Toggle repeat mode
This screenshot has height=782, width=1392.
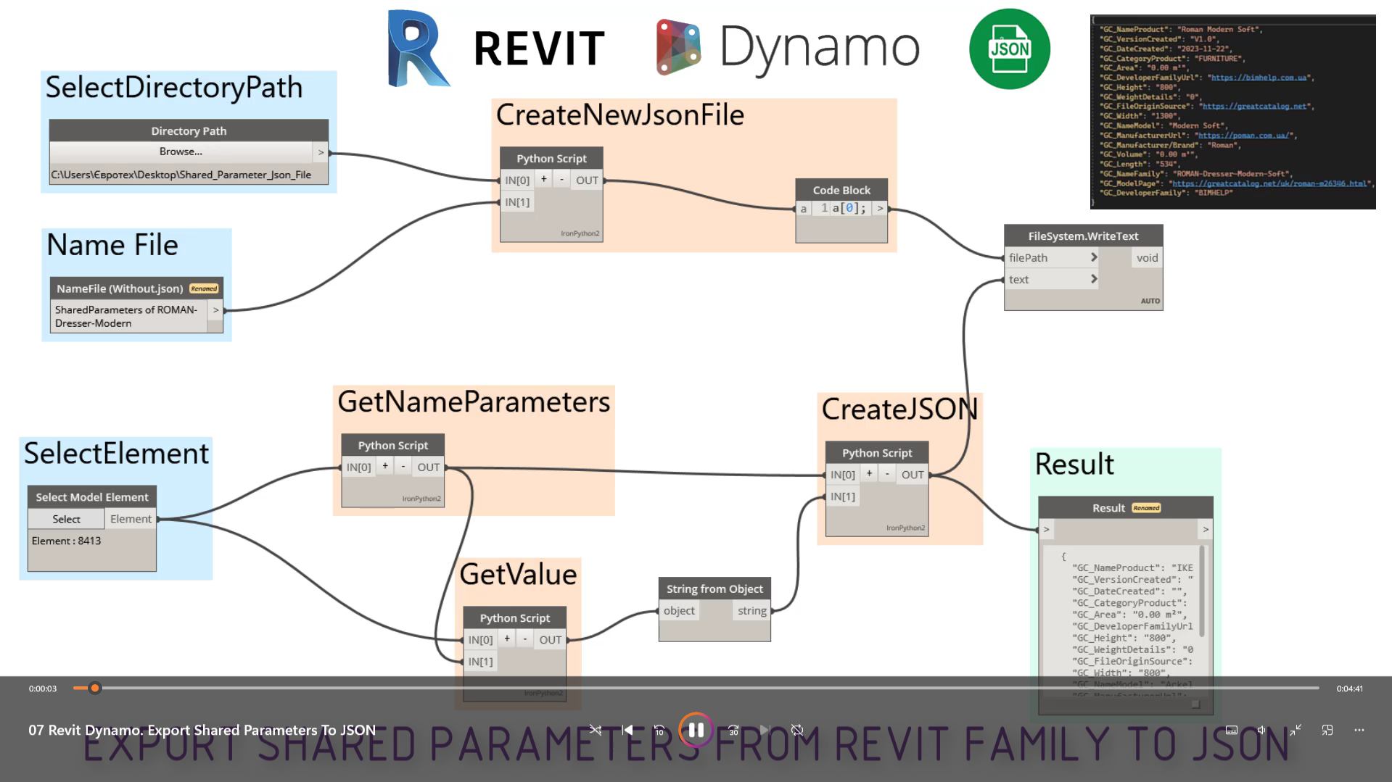[797, 730]
